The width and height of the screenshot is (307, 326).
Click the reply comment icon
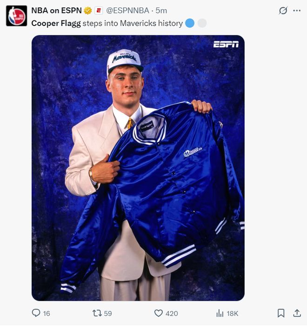pos(36,313)
